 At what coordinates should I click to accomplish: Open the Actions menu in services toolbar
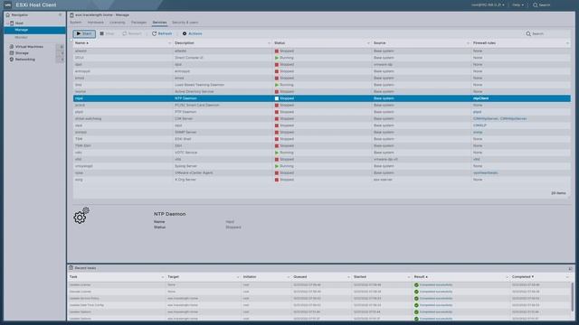tap(193, 33)
